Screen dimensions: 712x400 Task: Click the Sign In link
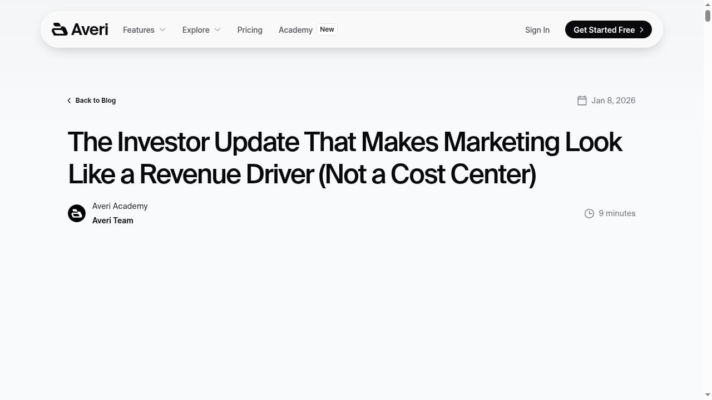click(x=537, y=30)
